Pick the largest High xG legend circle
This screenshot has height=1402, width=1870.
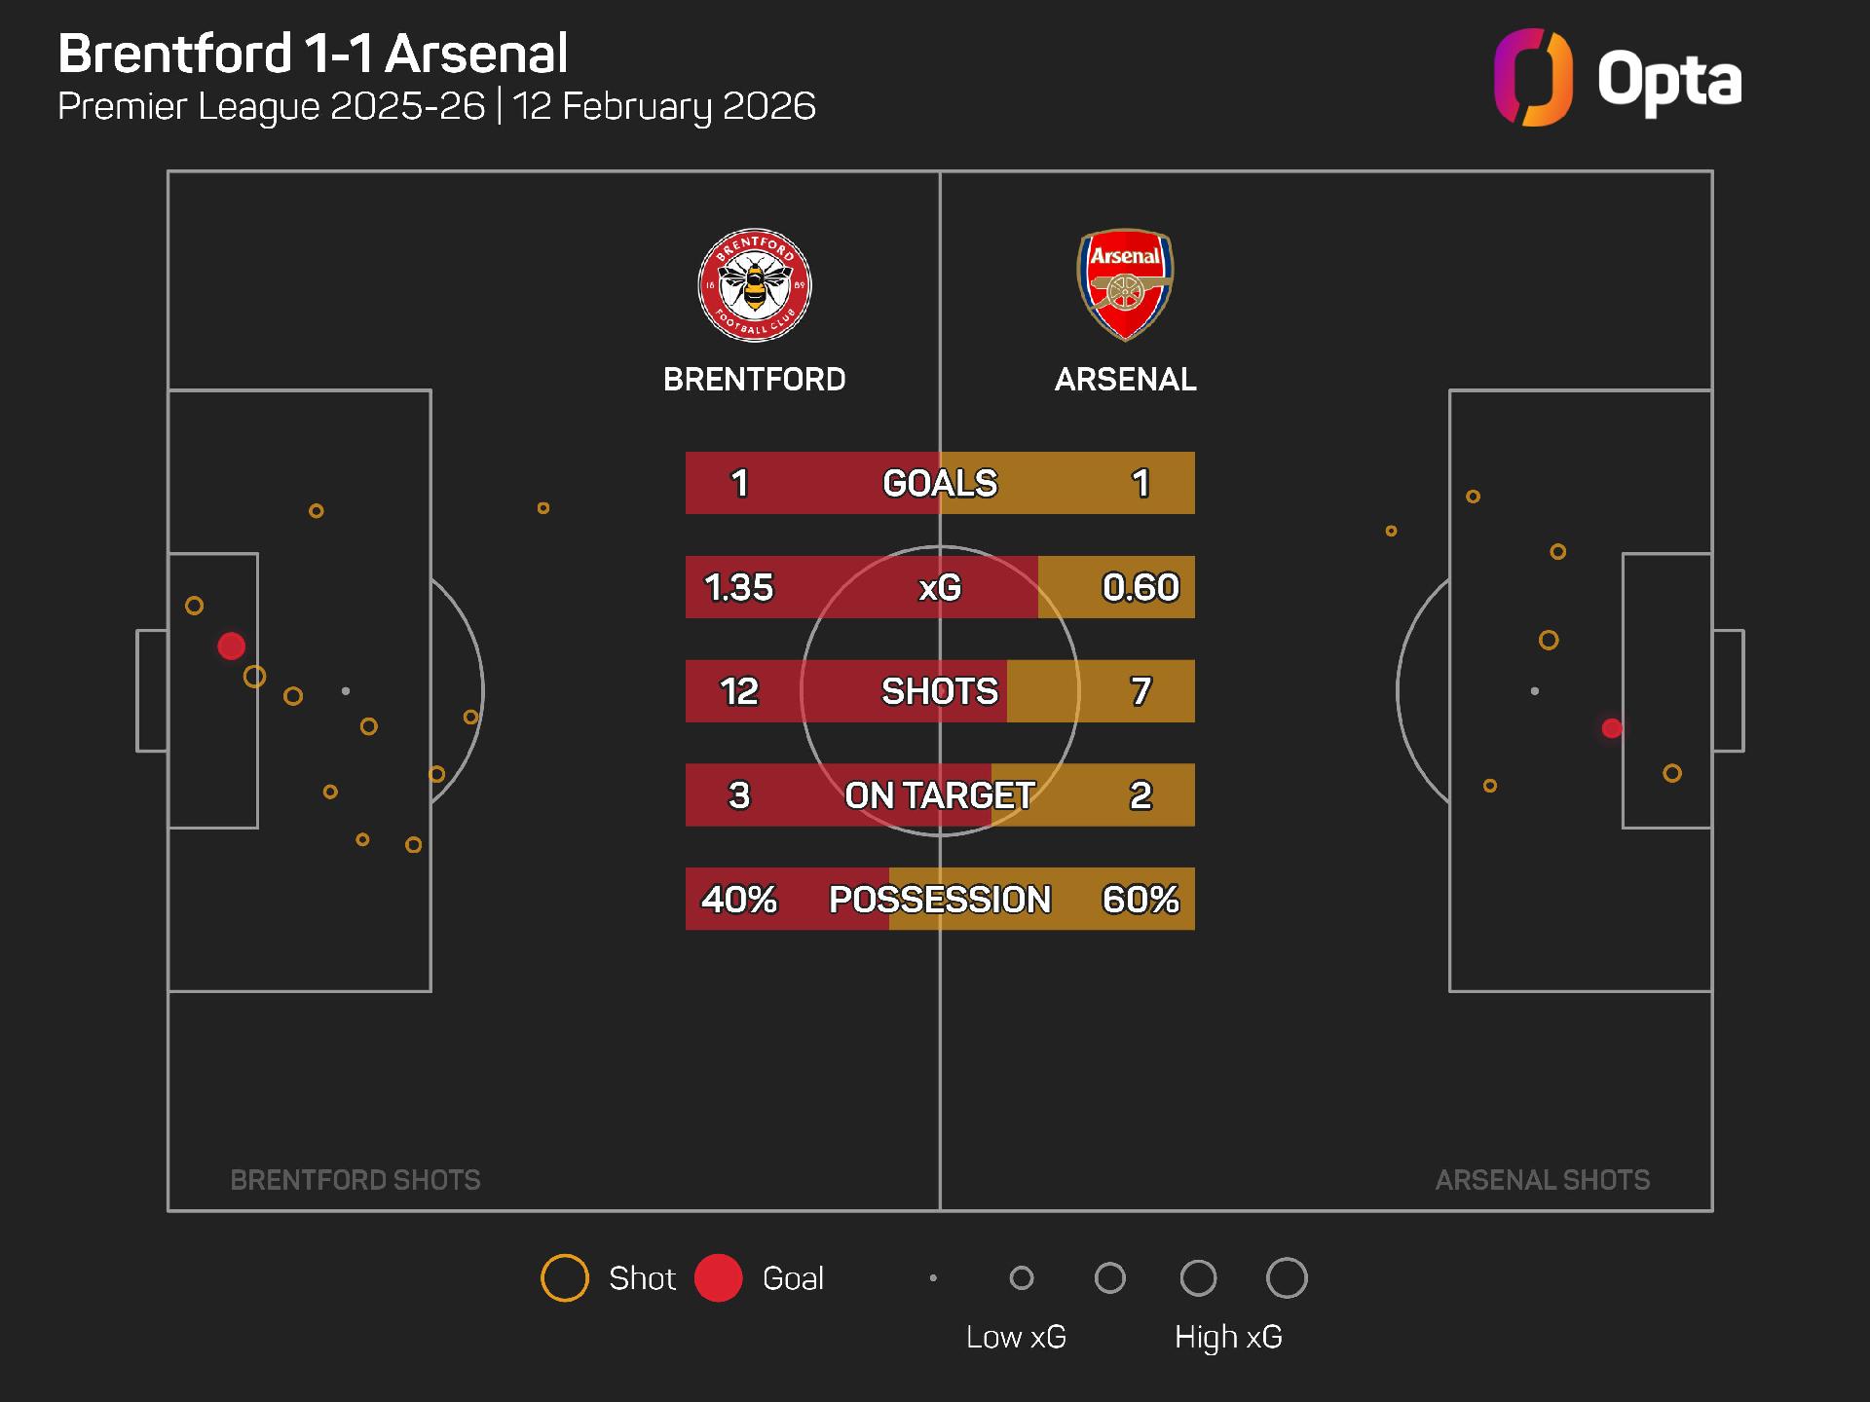1287,1278
